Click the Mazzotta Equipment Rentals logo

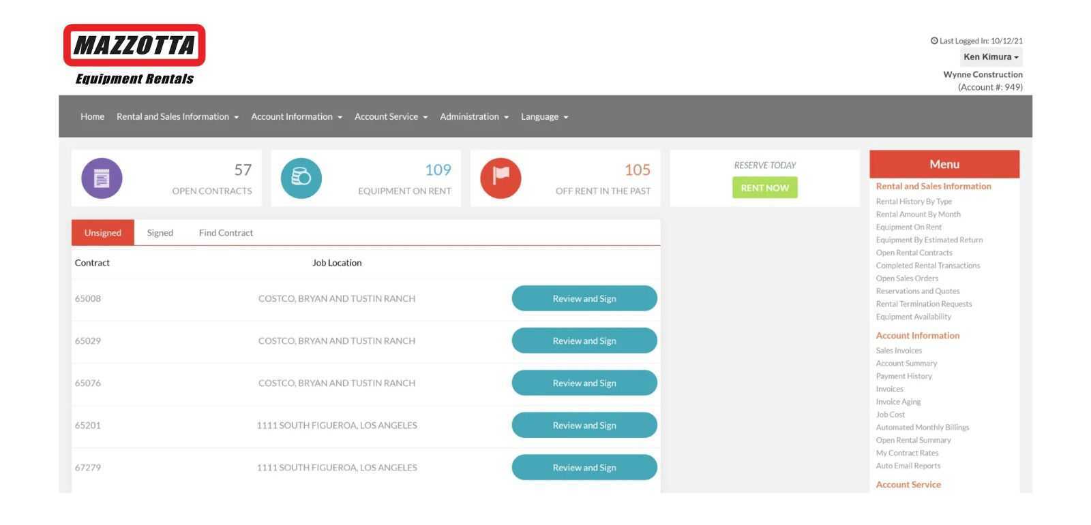(134, 55)
